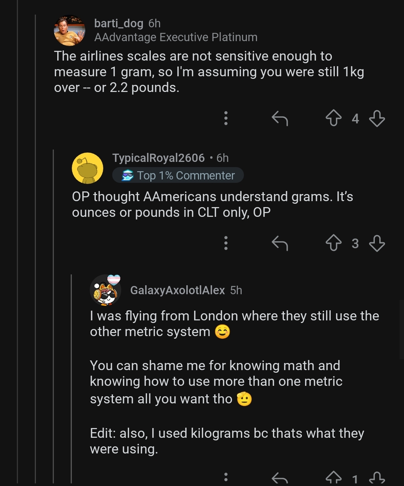Reply to TypicalRoyal2606's comment

point(280,243)
